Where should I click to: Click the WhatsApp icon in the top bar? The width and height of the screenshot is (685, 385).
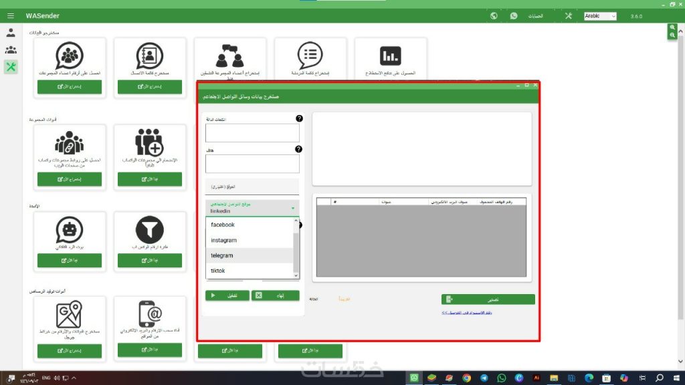[x=513, y=16]
